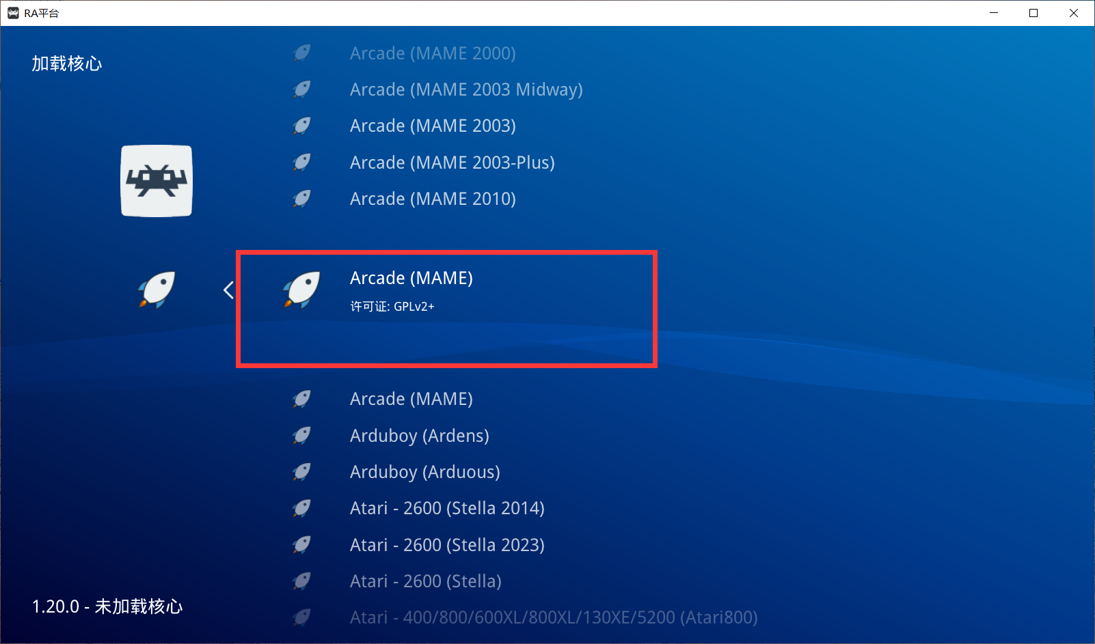1095x644 pixels.
Task: Close the RA平台 window
Action: (1074, 13)
